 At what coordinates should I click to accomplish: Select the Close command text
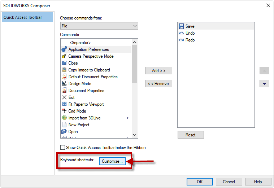pyautogui.click(x=73, y=63)
